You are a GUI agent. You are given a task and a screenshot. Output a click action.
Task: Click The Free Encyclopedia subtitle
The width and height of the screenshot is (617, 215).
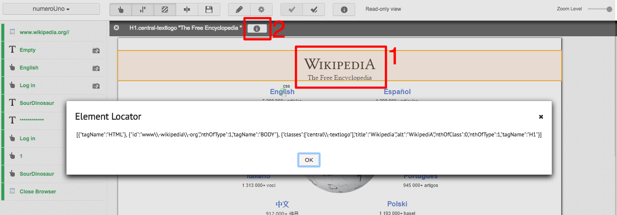click(340, 78)
